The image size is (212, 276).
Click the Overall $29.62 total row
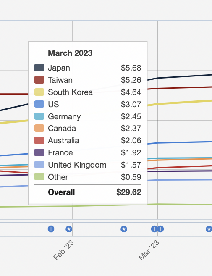coord(88,192)
